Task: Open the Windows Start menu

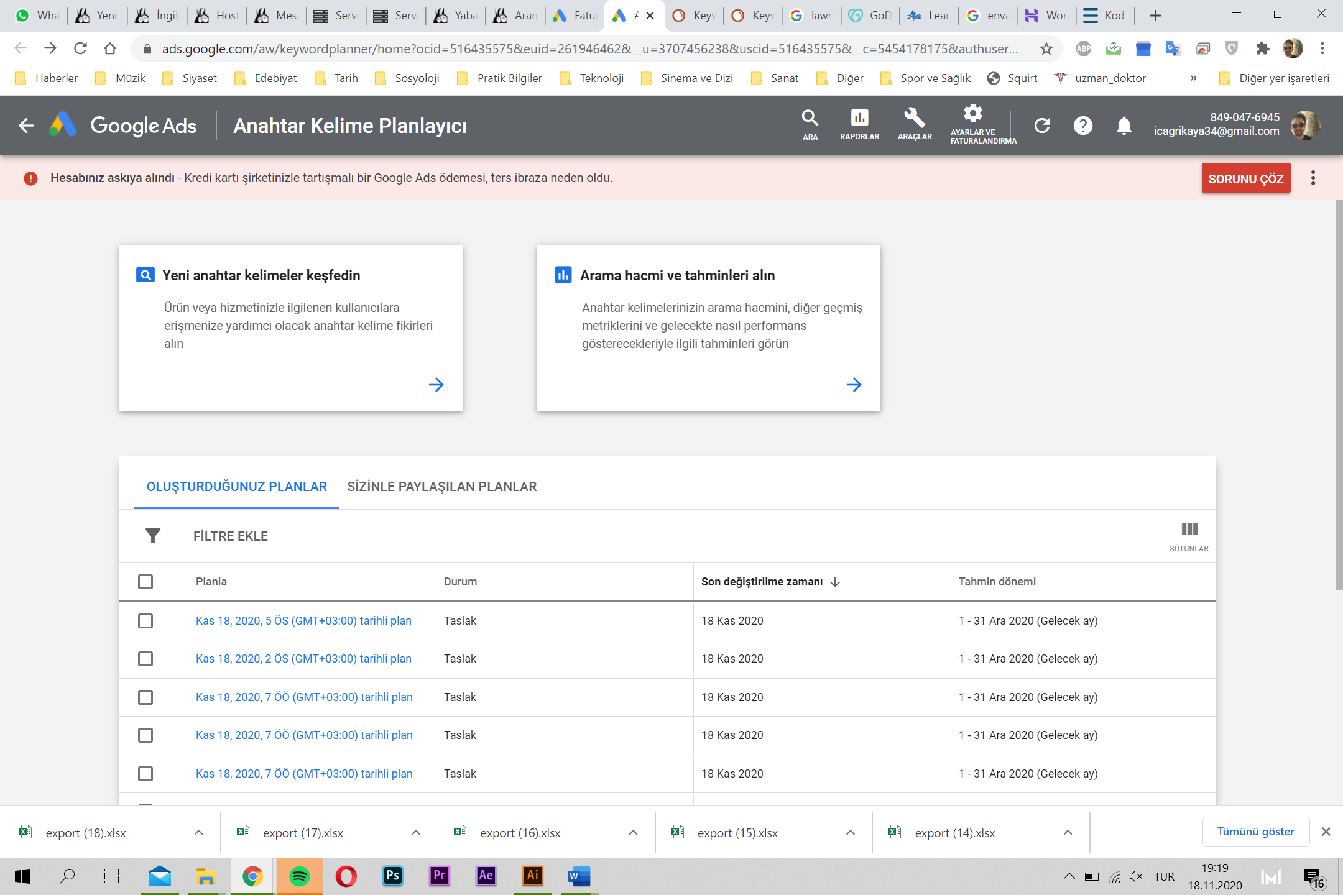Action: (22, 876)
